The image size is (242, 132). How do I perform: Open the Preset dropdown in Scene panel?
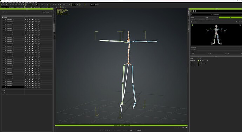tap(48, 12)
